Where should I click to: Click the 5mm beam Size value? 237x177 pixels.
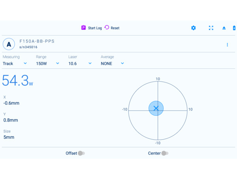pyautogui.click(x=9, y=137)
